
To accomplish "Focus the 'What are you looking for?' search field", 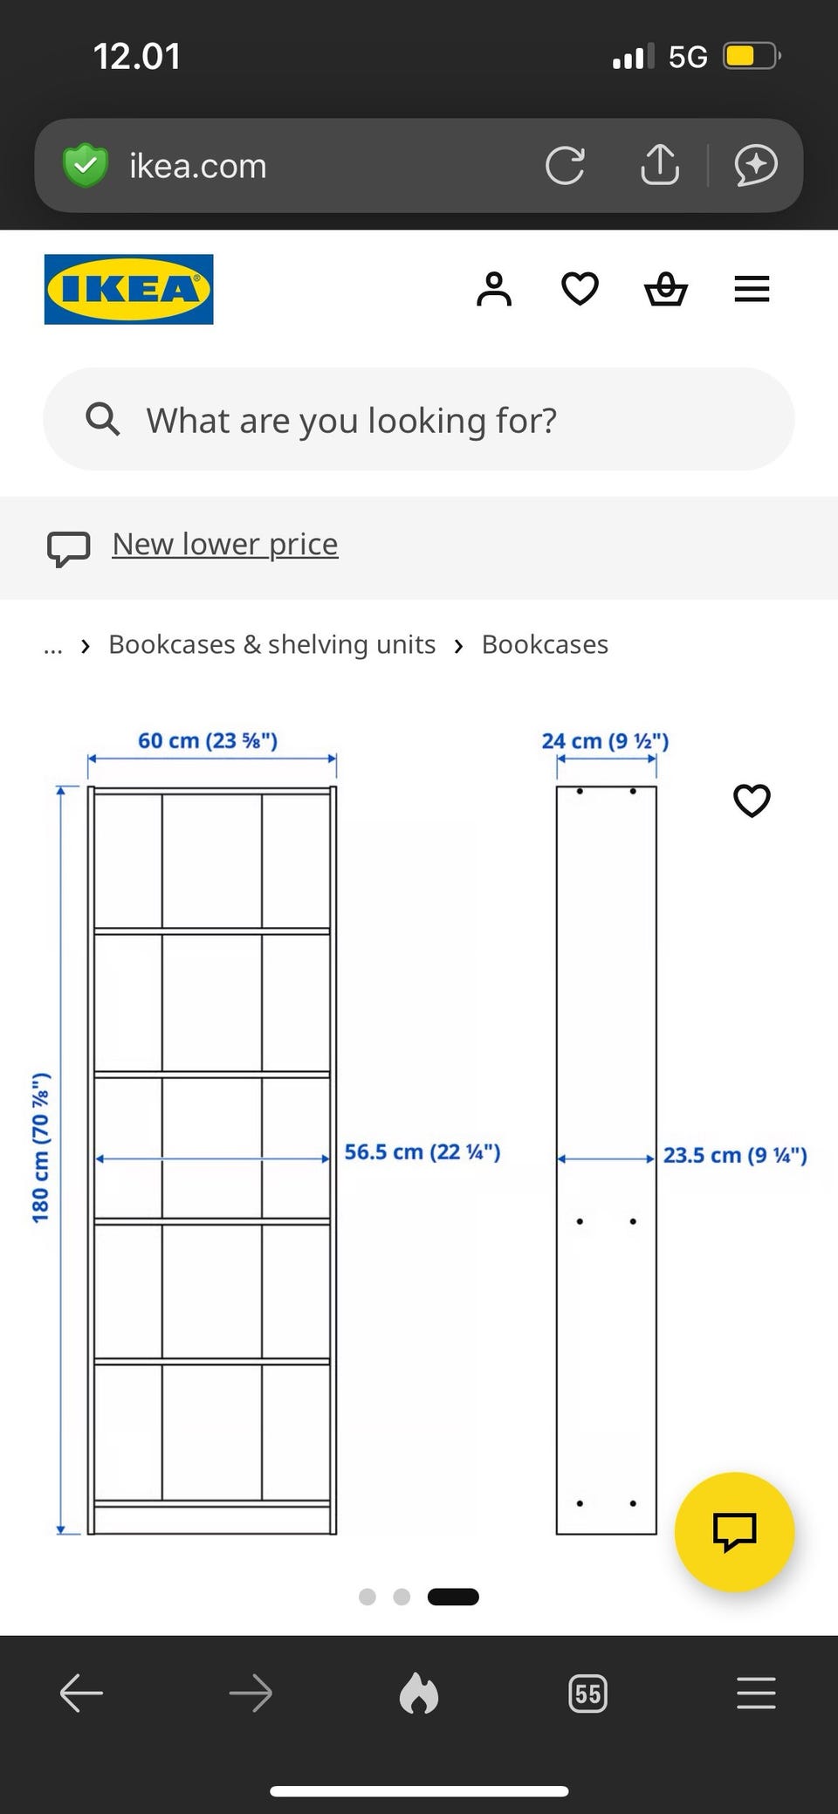I will coord(419,420).
